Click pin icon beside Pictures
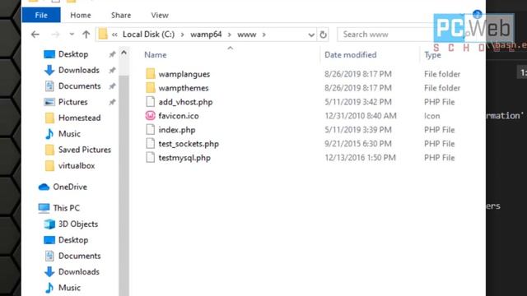 pyautogui.click(x=112, y=102)
